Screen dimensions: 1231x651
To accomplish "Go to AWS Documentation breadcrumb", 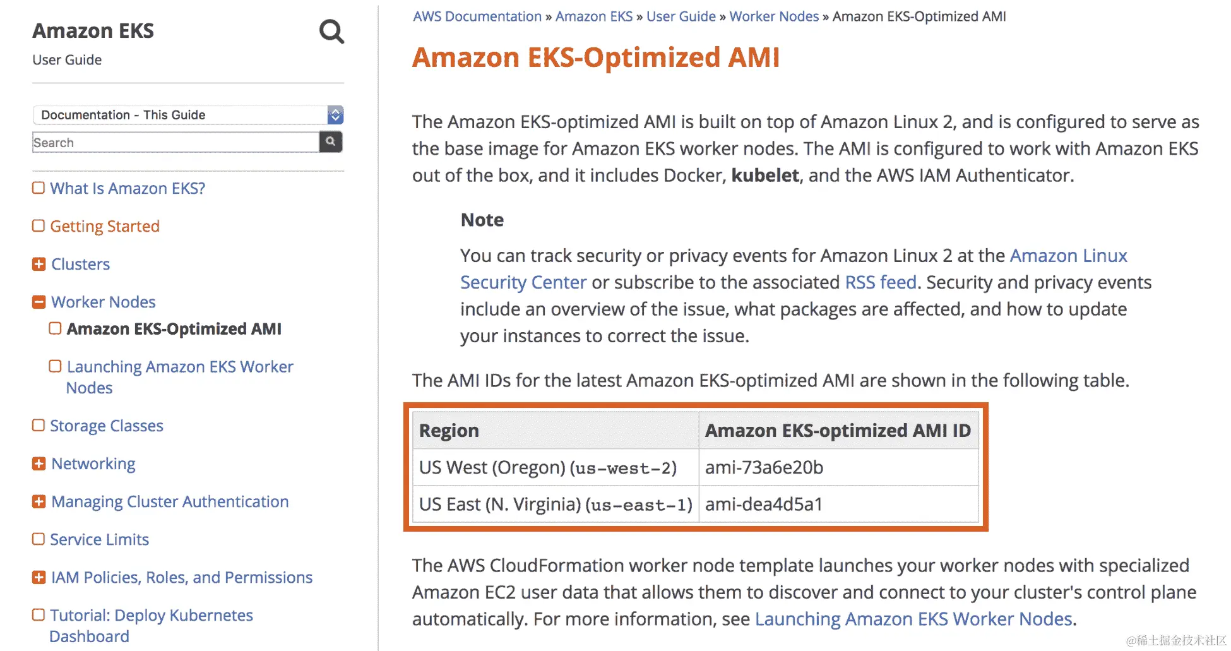I will click(x=477, y=16).
